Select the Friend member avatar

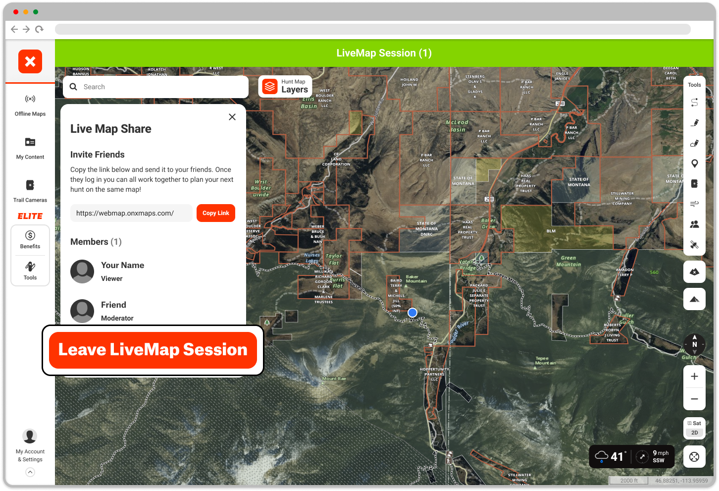tap(82, 311)
